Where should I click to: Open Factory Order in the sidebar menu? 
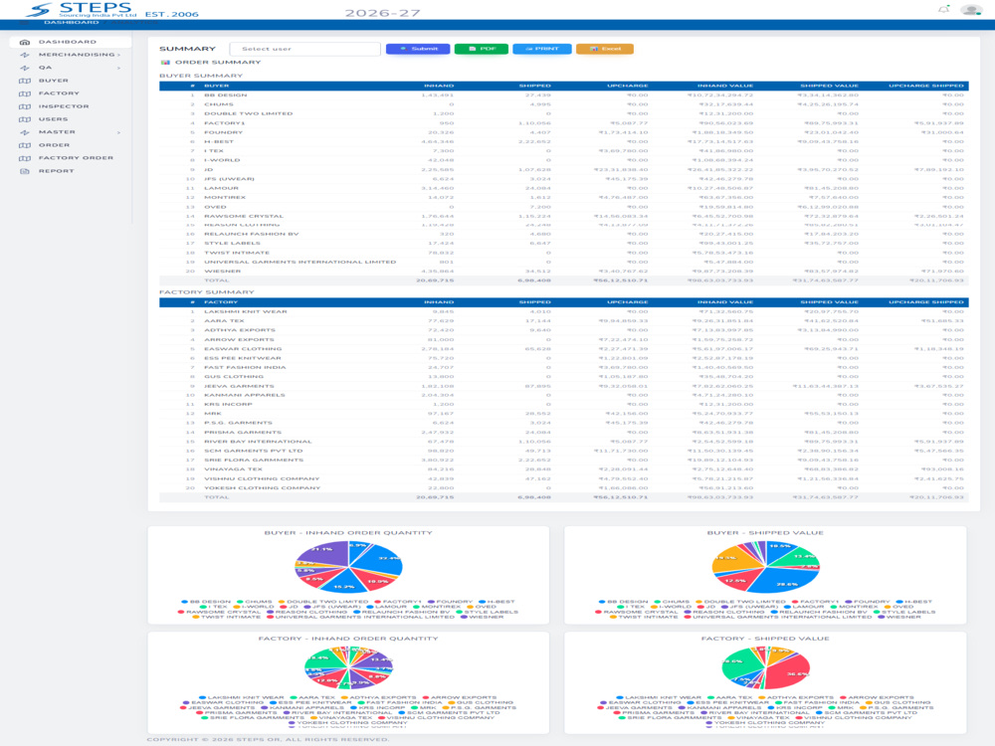[x=71, y=158]
